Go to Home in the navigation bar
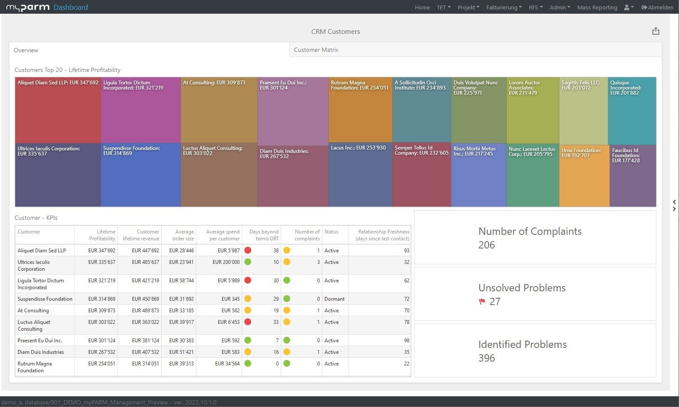The image size is (679, 407). tap(422, 7)
